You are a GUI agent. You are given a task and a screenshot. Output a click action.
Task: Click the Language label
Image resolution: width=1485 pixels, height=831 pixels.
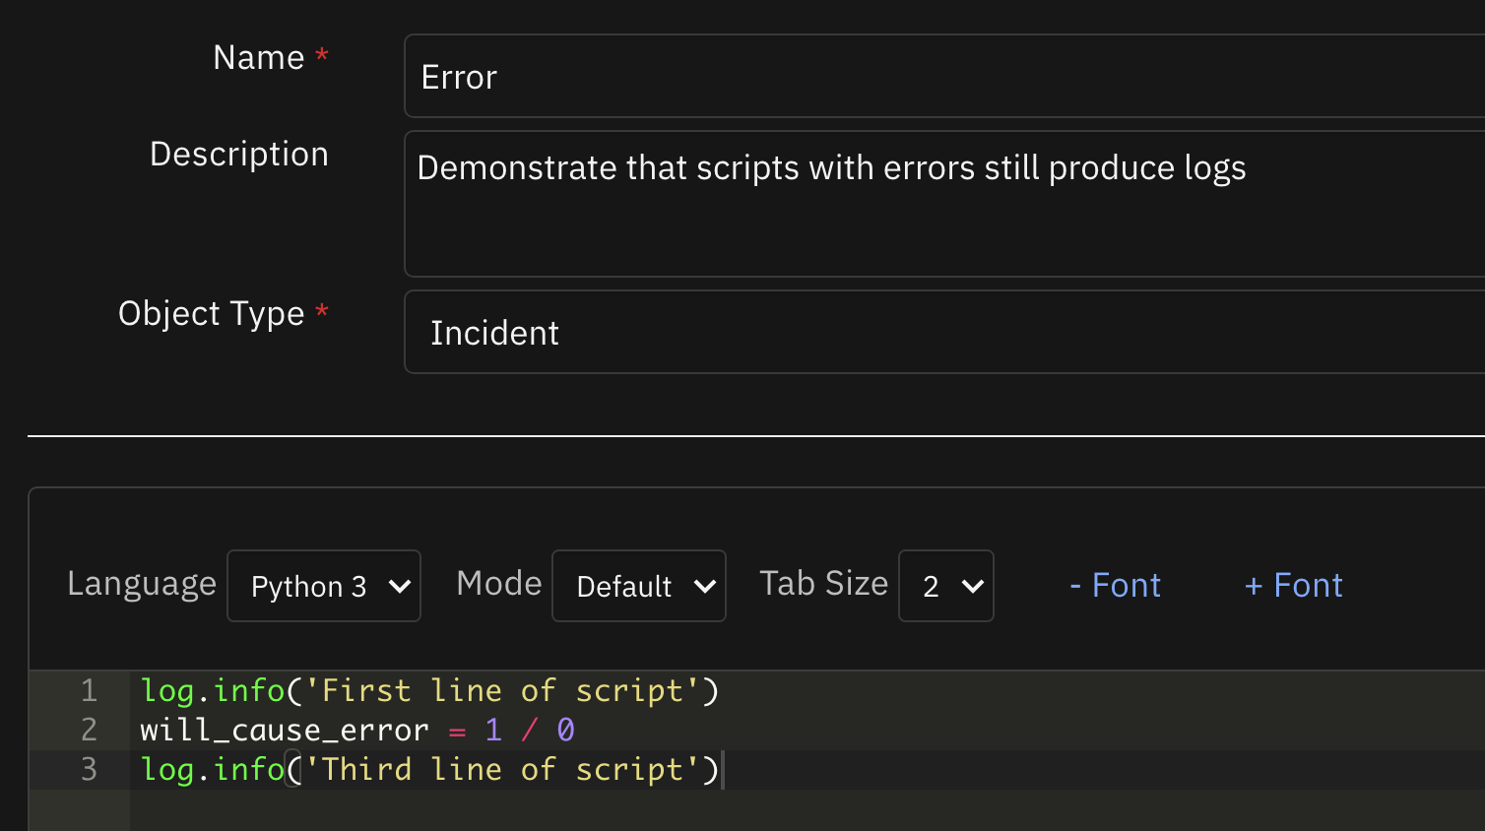pyautogui.click(x=142, y=584)
